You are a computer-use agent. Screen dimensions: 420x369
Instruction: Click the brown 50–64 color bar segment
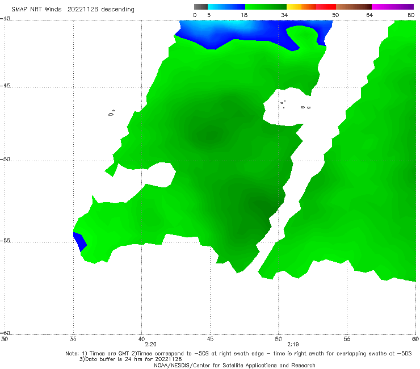[354, 7]
